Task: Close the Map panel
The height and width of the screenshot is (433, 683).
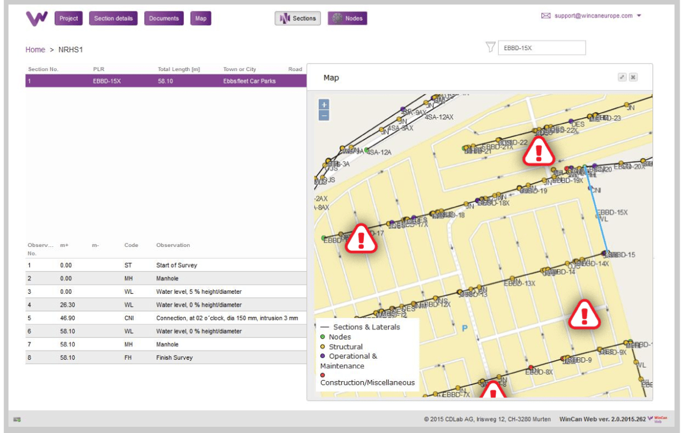Action: pyautogui.click(x=633, y=77)
